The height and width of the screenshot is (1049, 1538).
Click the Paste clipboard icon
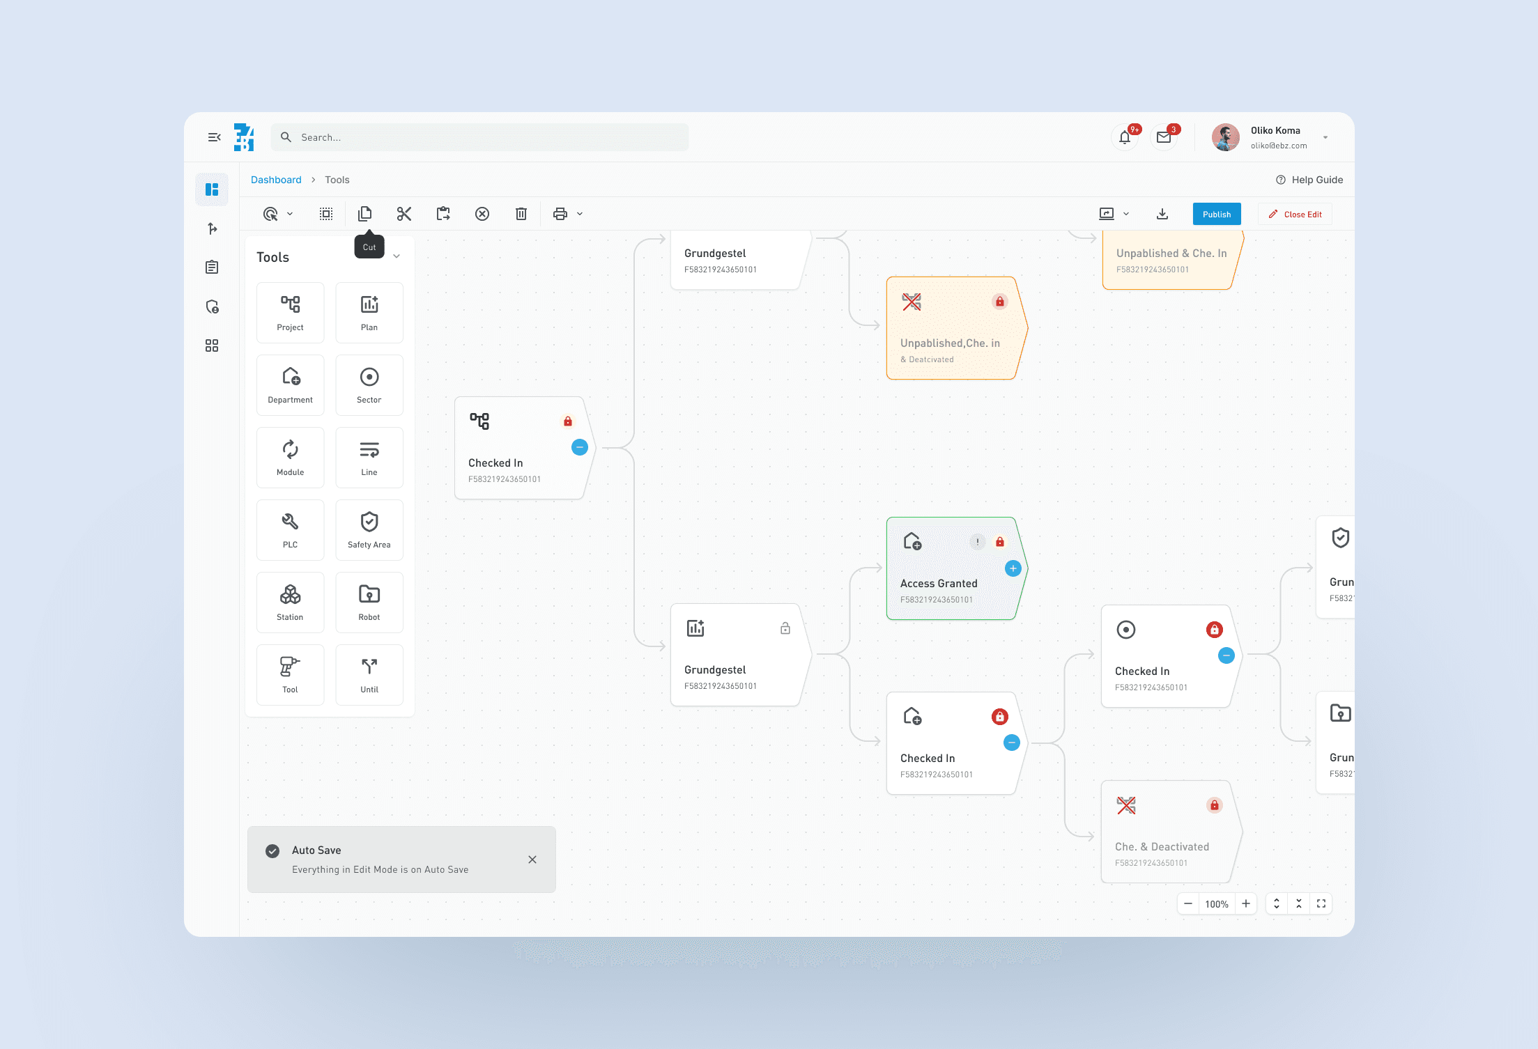[x=443, y=214]
